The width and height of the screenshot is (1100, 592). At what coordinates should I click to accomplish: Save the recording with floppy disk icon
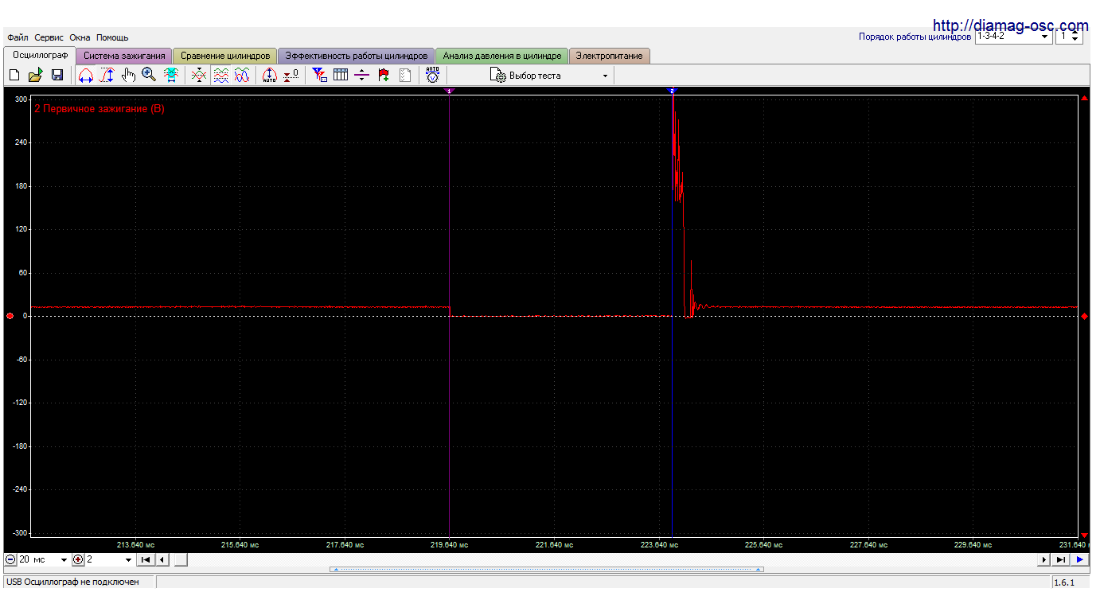57,75
